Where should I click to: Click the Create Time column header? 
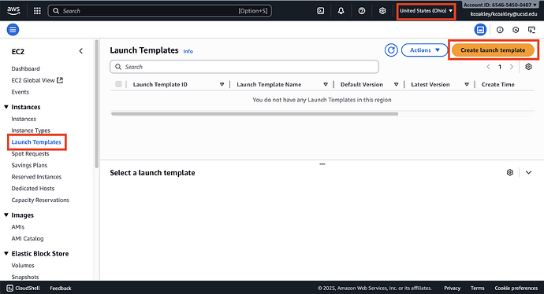(x=497, y=84)
